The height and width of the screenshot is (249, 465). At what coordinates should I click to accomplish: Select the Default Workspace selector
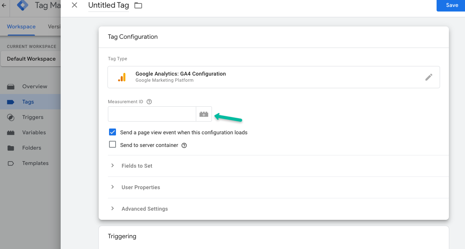[31, 59]
